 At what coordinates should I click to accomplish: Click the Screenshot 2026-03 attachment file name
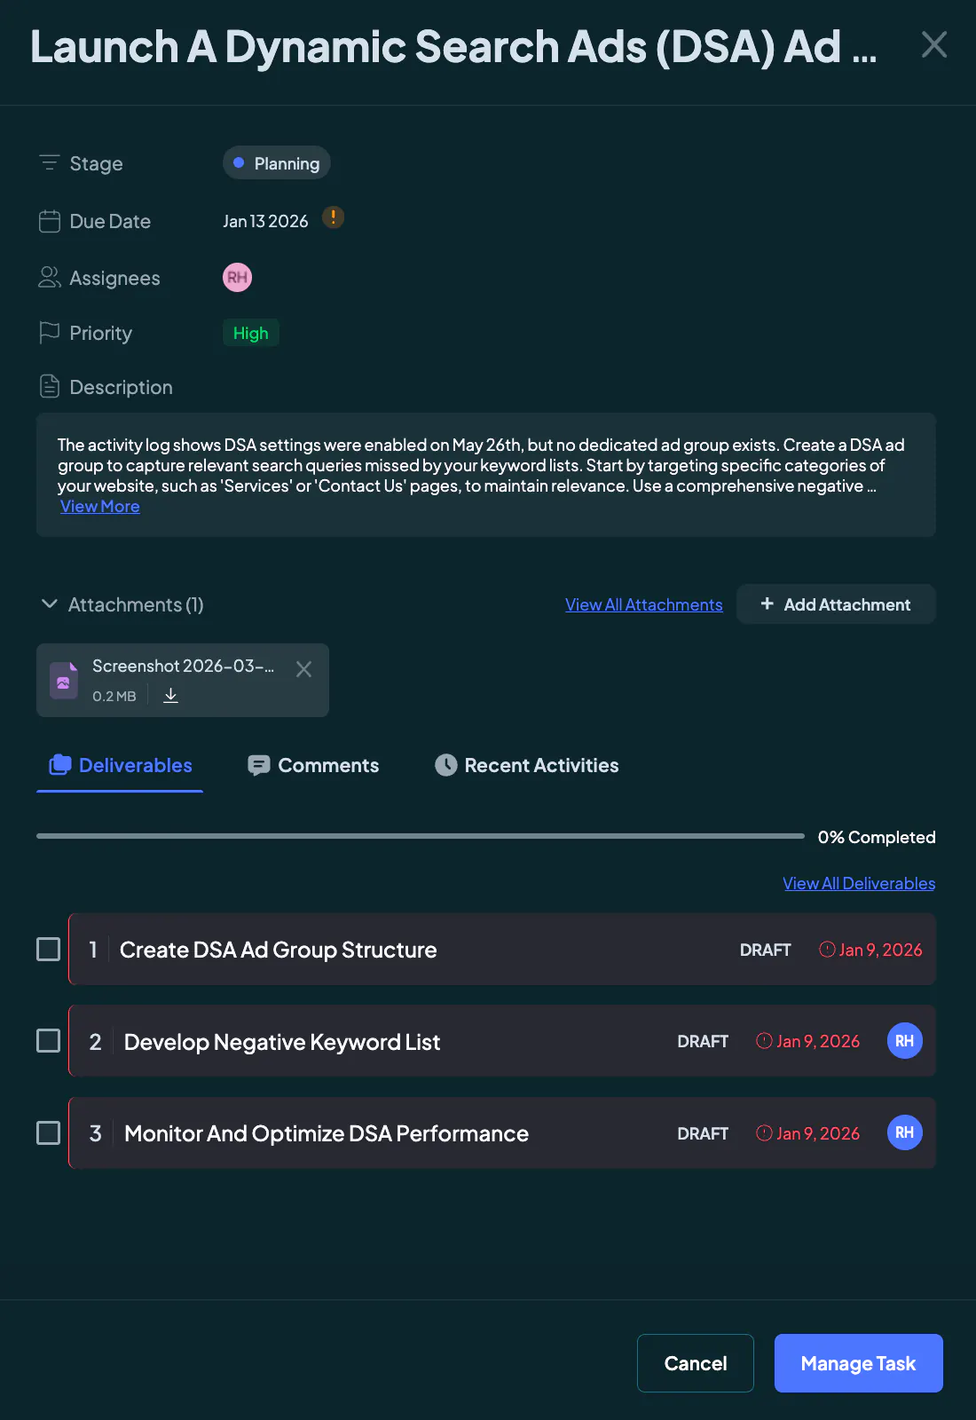(183, 666)
